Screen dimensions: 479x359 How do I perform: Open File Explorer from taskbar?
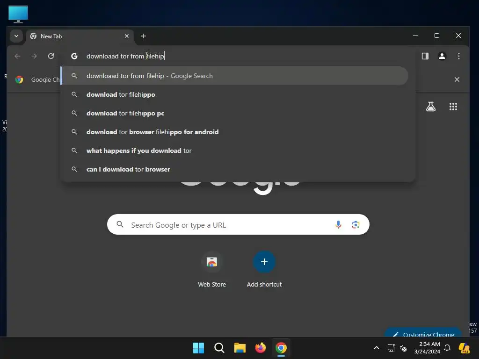240,348
